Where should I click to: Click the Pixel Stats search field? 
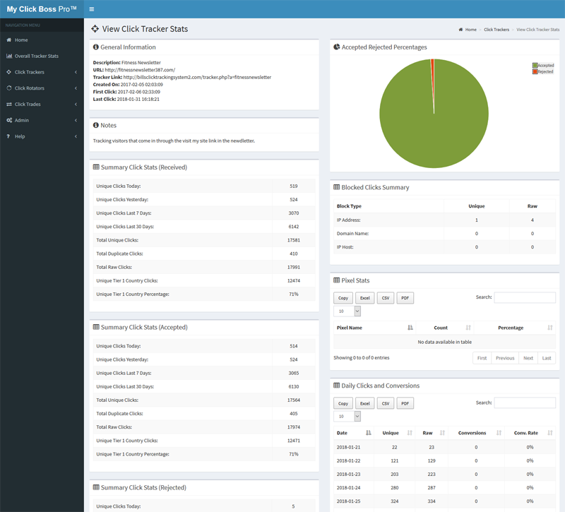[x=524, y=298]
